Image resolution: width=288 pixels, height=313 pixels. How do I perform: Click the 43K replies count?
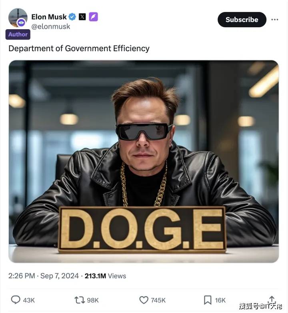29,300
